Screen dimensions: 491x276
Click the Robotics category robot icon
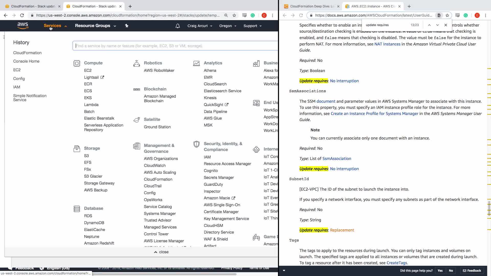[x=137, y=63]
